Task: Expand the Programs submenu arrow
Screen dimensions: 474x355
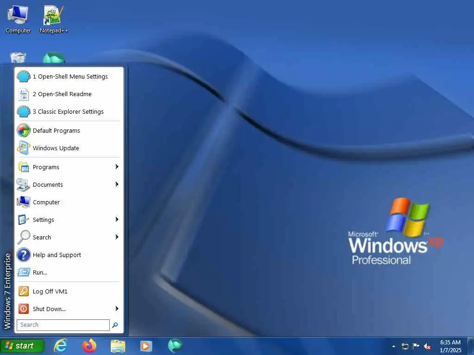Action: point(117,167)
